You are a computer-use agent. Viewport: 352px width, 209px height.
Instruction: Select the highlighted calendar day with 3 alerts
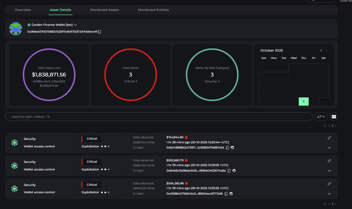pos(304,101)
